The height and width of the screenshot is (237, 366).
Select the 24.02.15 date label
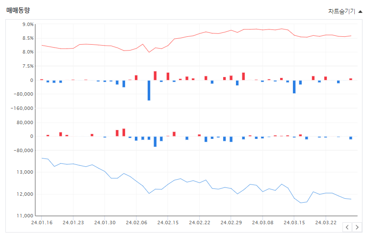coord(168,222)
